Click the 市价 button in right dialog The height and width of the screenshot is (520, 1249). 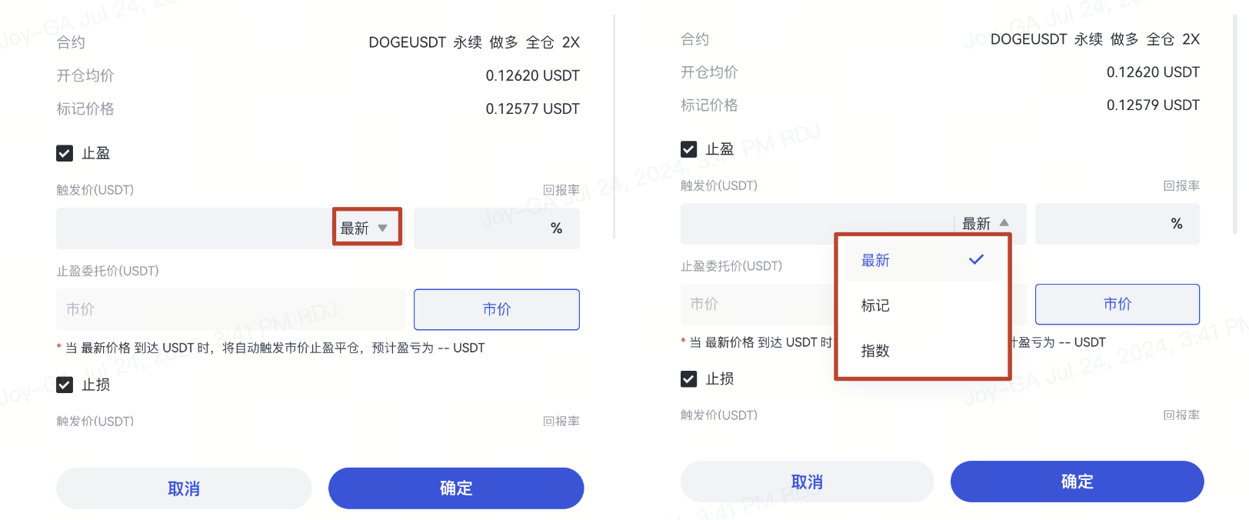tap(1117, 304)
